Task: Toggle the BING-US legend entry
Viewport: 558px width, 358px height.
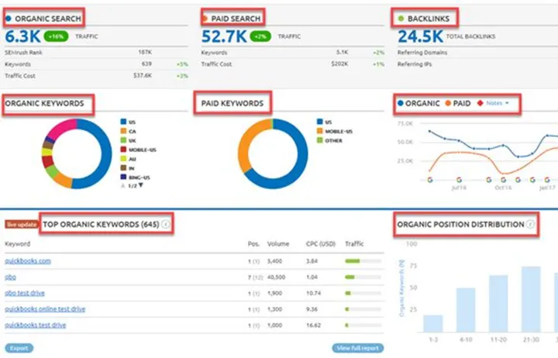Action: [x=135, y=177]
